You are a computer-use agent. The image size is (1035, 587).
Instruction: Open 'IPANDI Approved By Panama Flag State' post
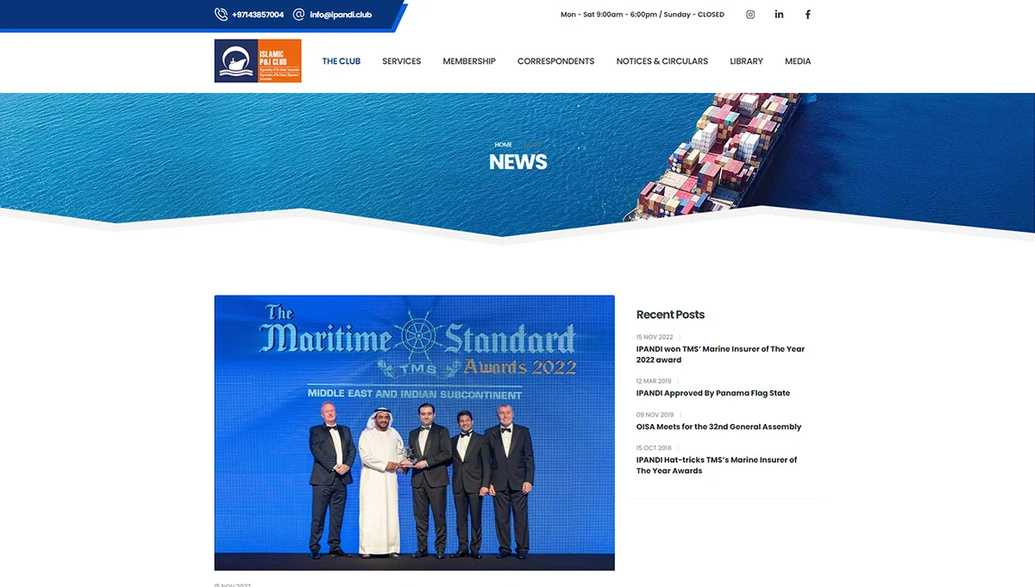[713, 393]
